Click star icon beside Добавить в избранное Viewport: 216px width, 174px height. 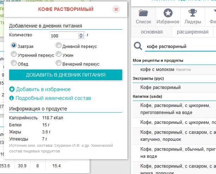pyautogui.click(x=12, y=89)
